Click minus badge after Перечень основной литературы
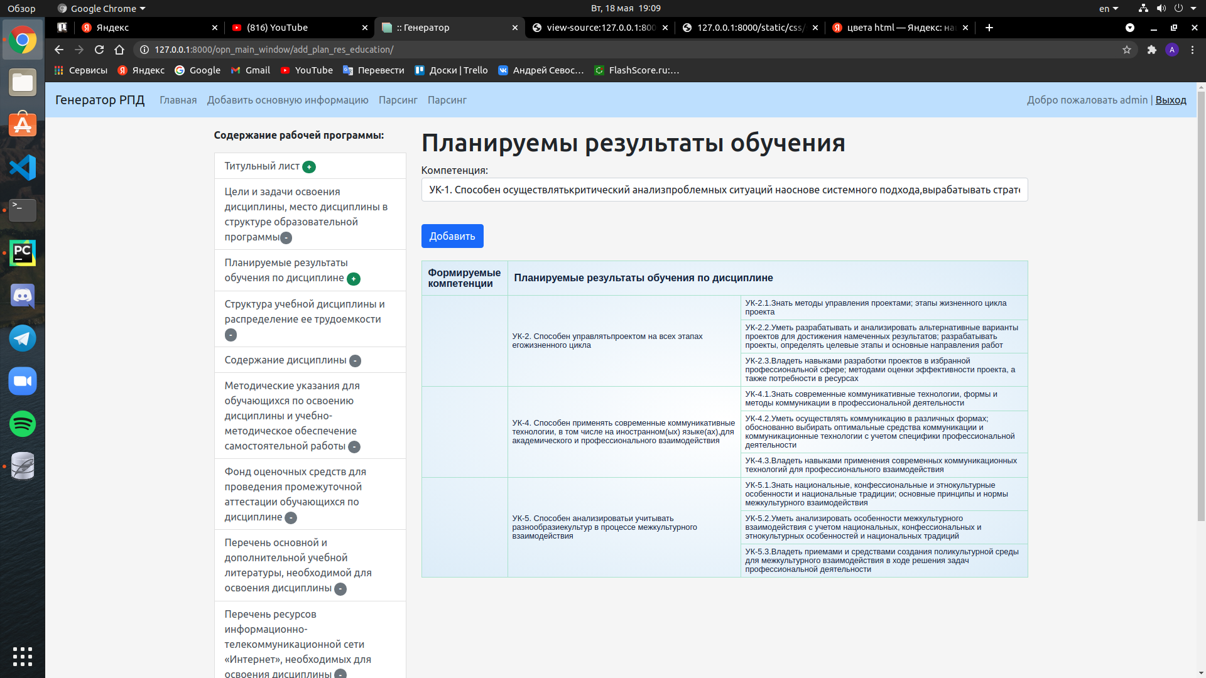This screenshot has height=678, width=1206. 340,589
